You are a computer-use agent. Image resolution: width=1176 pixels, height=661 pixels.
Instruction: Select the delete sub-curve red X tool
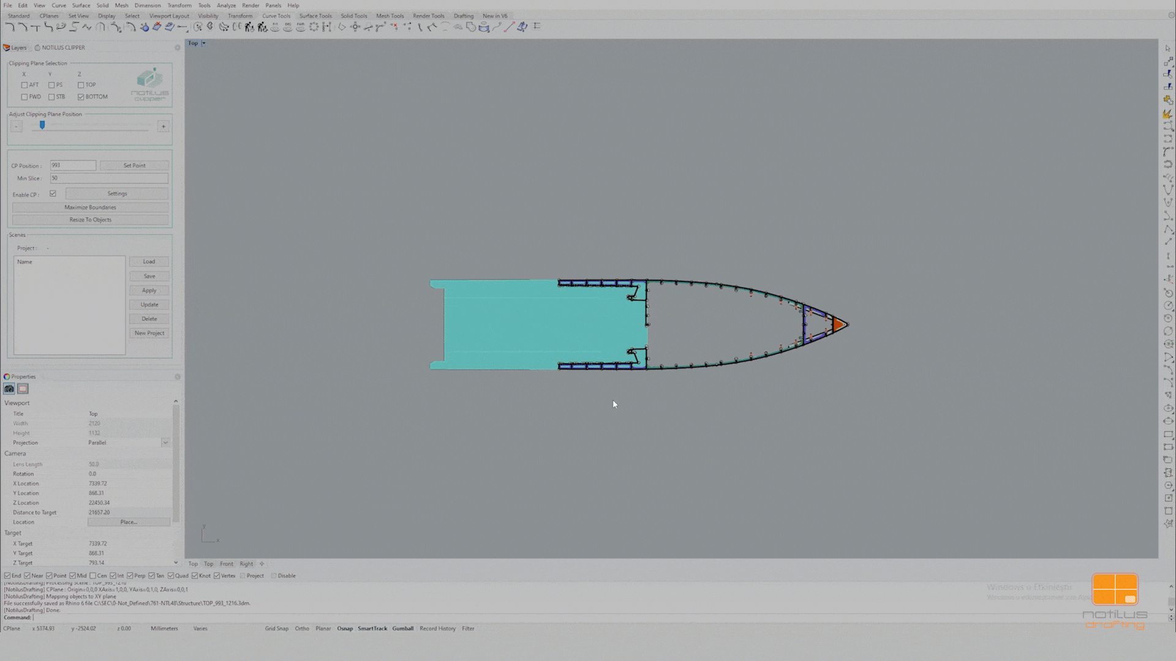pyautogui.click(x=394, y=27)
